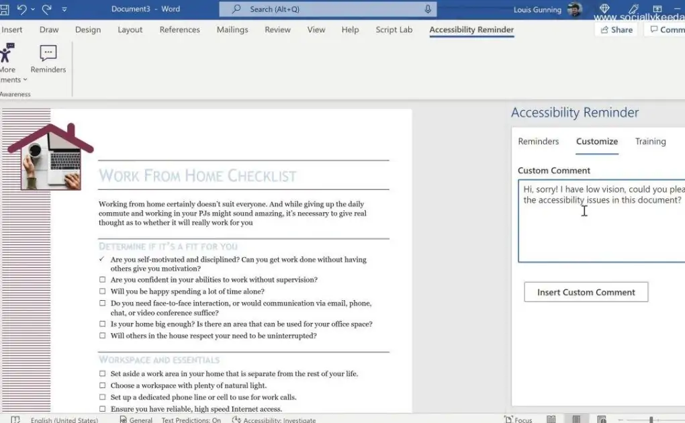The width and height of the screenshot is (685, 423).
Task: Click the Undo arrow icon
Action: point(22,9)
